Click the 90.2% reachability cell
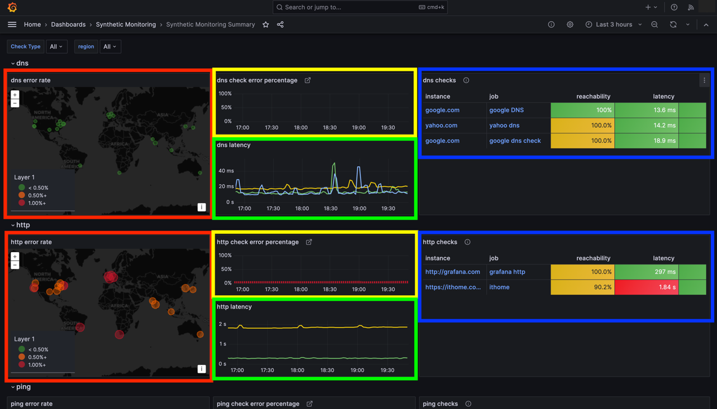717x409 pixels. point(582,287)
